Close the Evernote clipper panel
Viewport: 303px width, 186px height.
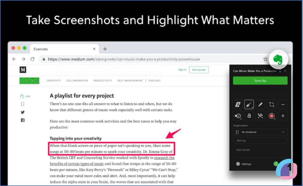pos(285,71)
